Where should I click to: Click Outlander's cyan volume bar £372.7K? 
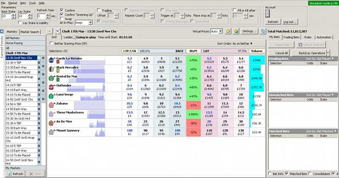coord(257,87)
